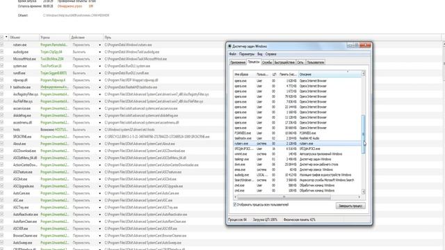Viewport: 445px width, 250px height.
Task: Select the ascservice.exe row in scanner results
Action: [221, 108]
